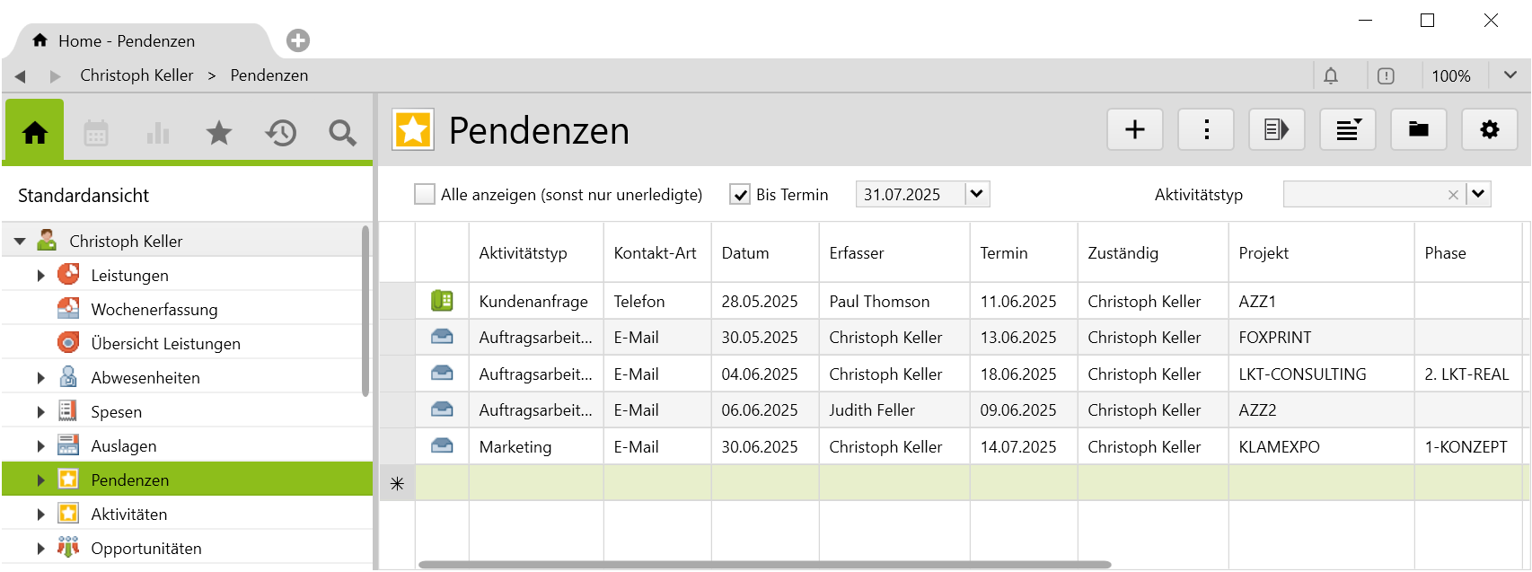The height and width of the screenshot is (572, 1532).
Task: Click the horizontal scrollbar under the table
Action: coord(763,565)
